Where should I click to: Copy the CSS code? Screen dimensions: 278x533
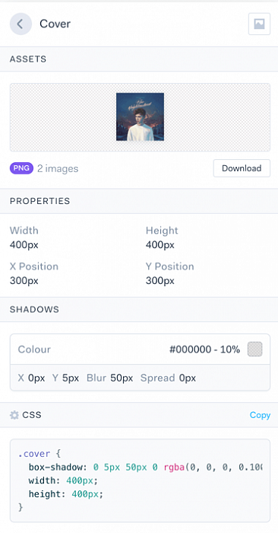[260, 415]
